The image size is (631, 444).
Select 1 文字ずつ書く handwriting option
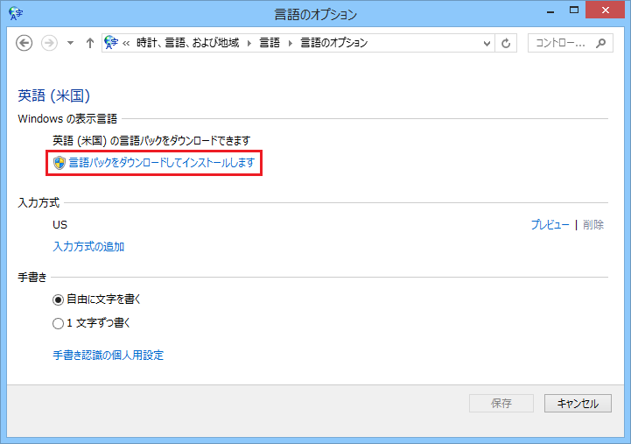59,323
